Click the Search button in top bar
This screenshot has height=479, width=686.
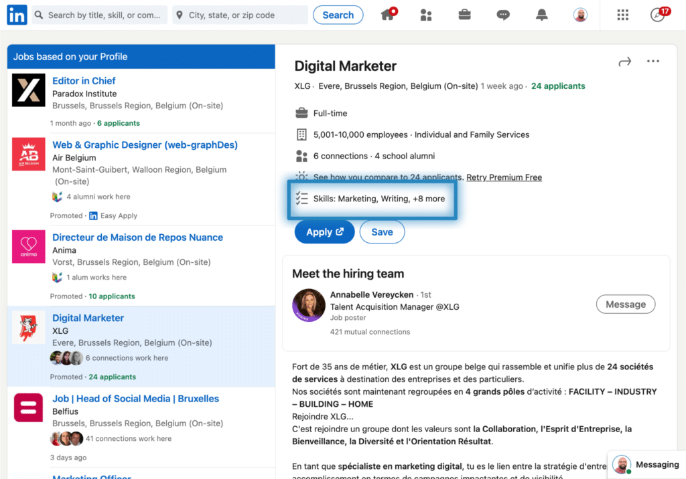(x=338, y=15)
